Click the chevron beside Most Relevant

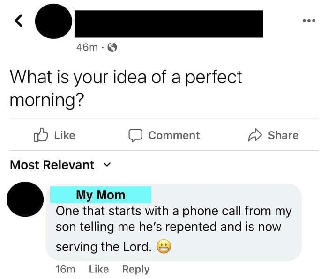coord(107,165)
